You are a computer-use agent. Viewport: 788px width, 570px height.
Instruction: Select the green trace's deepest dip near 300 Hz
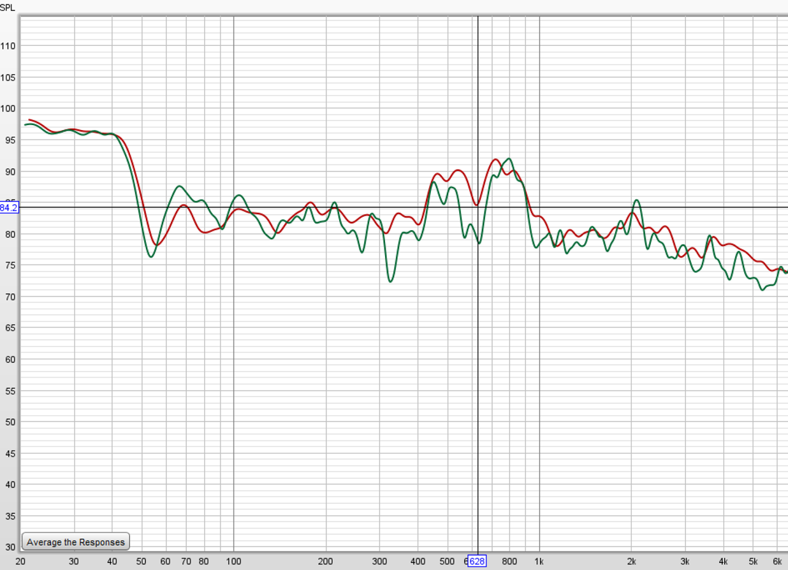point(390,281)
